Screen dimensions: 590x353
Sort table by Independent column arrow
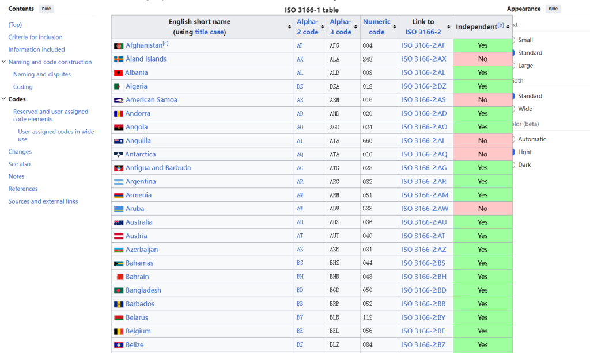pos(508,27)
